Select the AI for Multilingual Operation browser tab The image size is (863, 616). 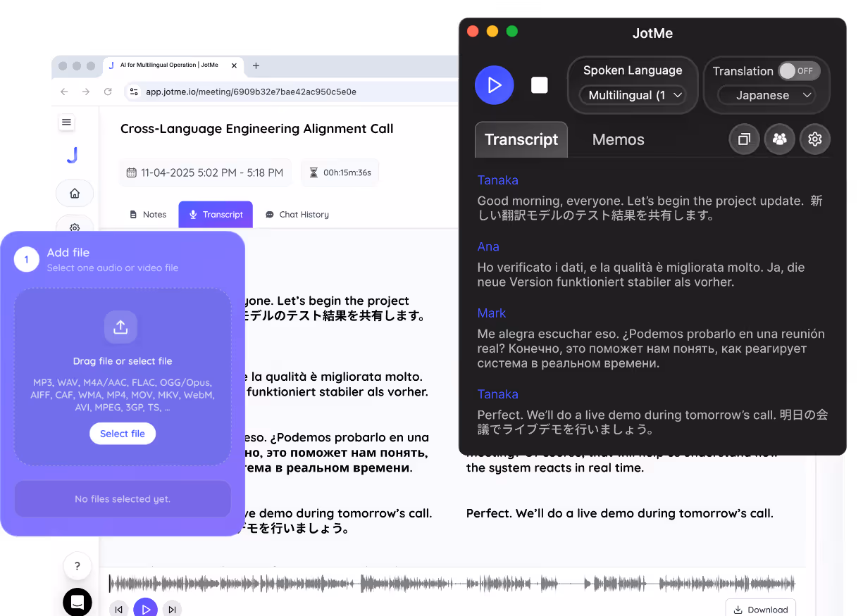[174, 65]
